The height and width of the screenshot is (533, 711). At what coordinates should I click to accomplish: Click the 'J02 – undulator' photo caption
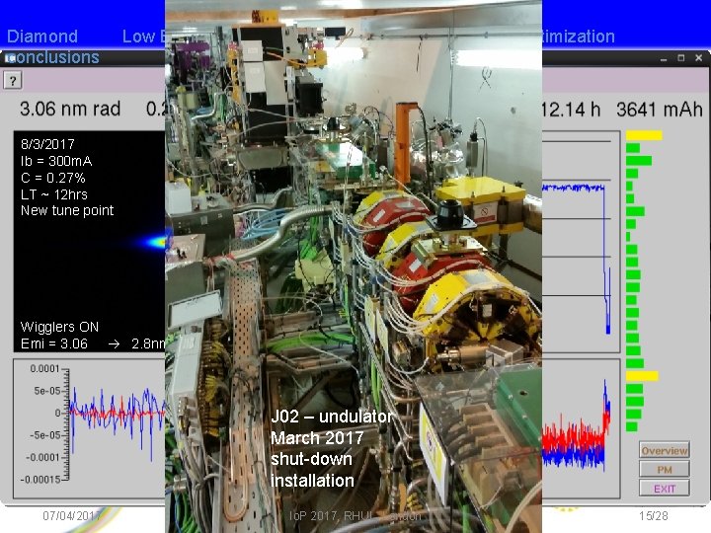point(332,417)
